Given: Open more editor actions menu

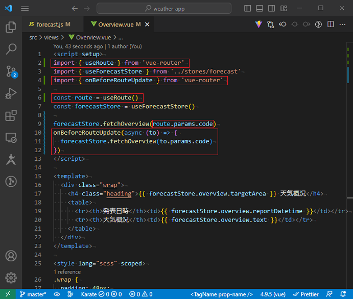Looking at the screenshot, I should tap(342, 24).
